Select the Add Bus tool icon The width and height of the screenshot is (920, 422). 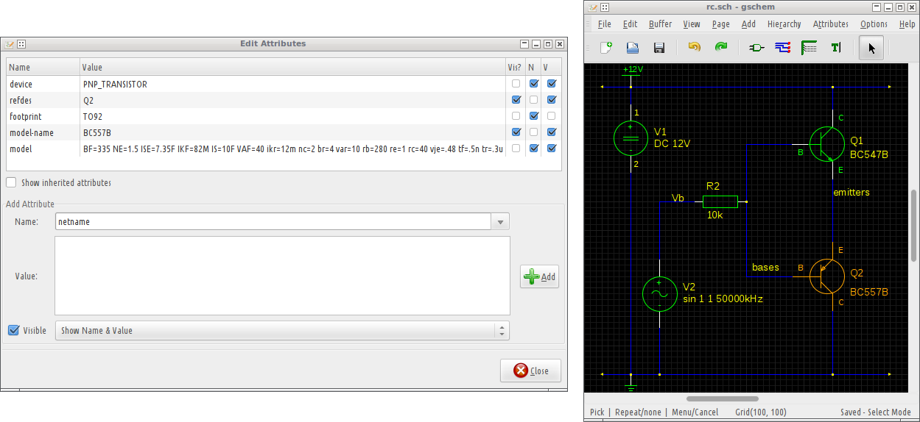coord(810,48)
